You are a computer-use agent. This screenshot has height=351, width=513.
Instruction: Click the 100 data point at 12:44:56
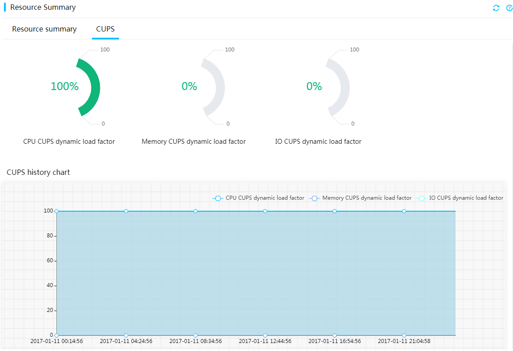[265, 212]
